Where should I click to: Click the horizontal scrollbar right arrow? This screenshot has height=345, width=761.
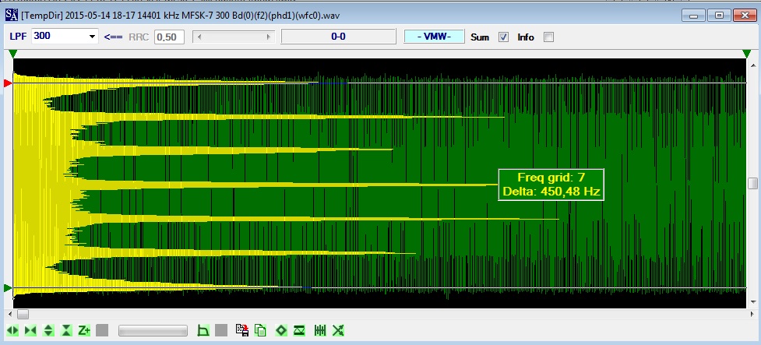(x=752, y=315)
